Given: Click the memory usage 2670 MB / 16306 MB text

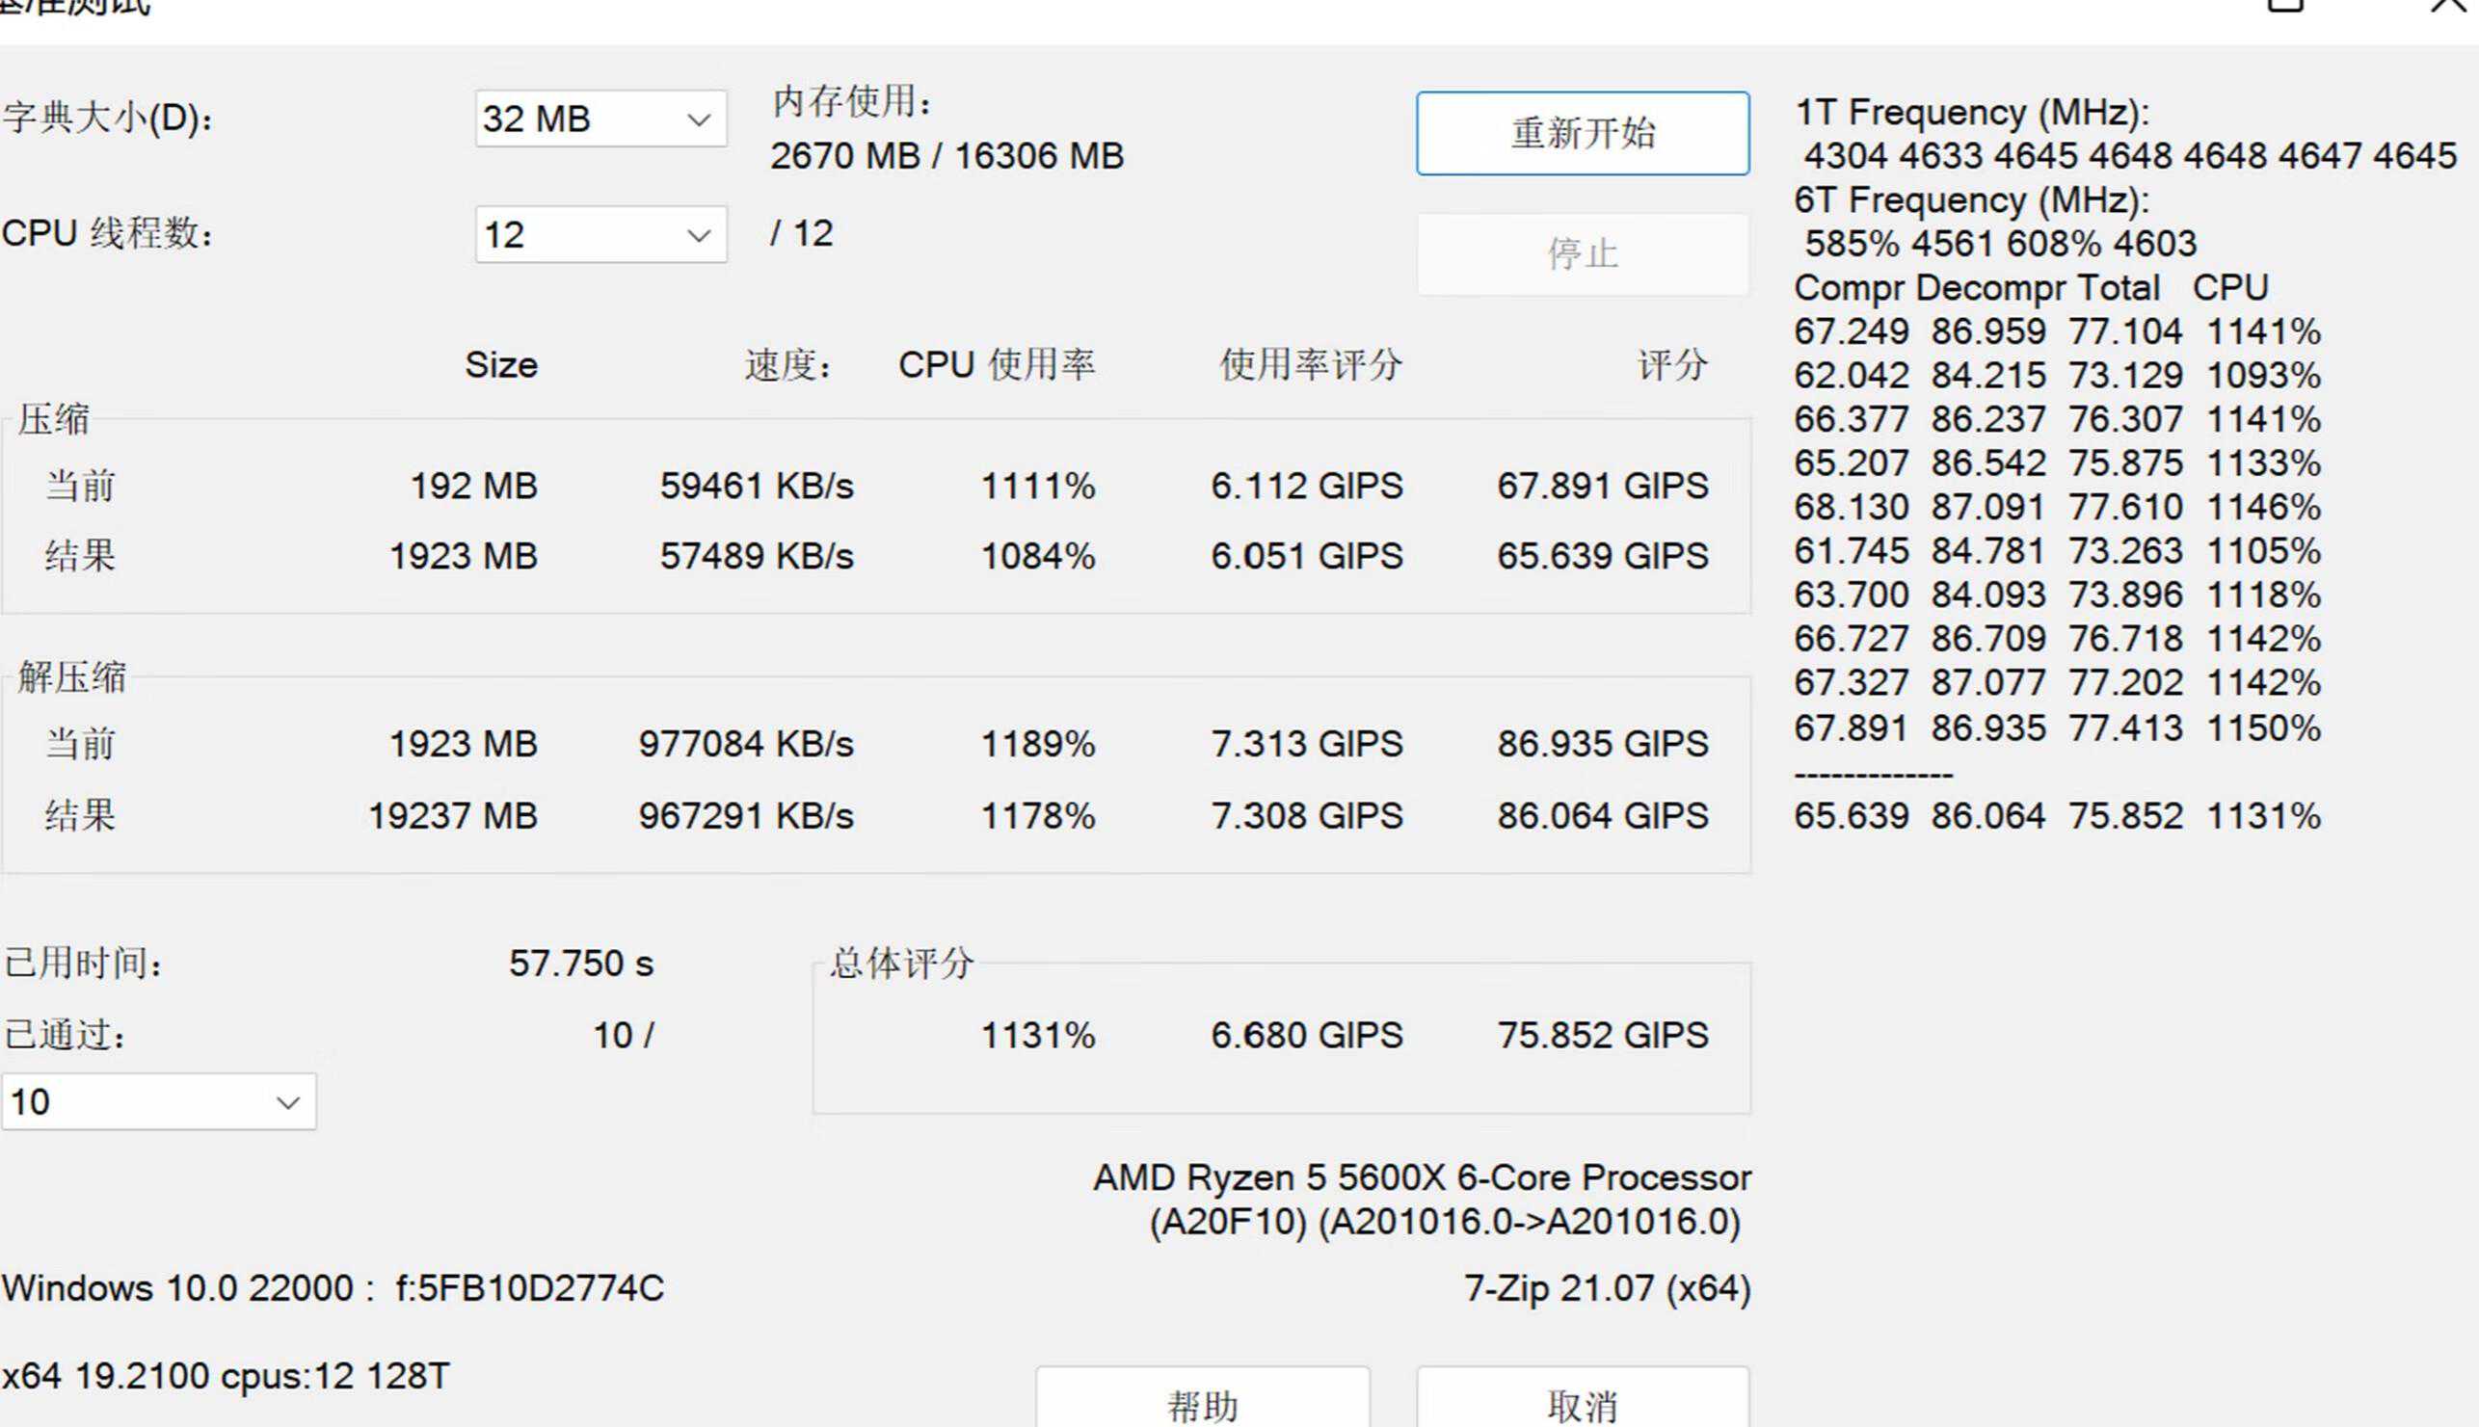Looking at the screenshot, I should 946,157.
